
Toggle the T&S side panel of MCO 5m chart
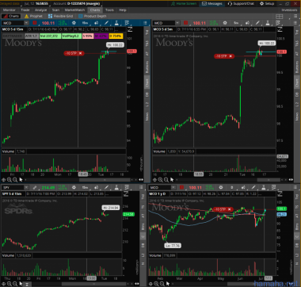pos(297,43)
